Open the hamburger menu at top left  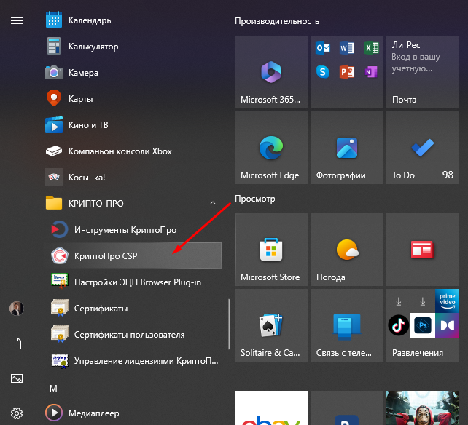[x=17, y=20]
